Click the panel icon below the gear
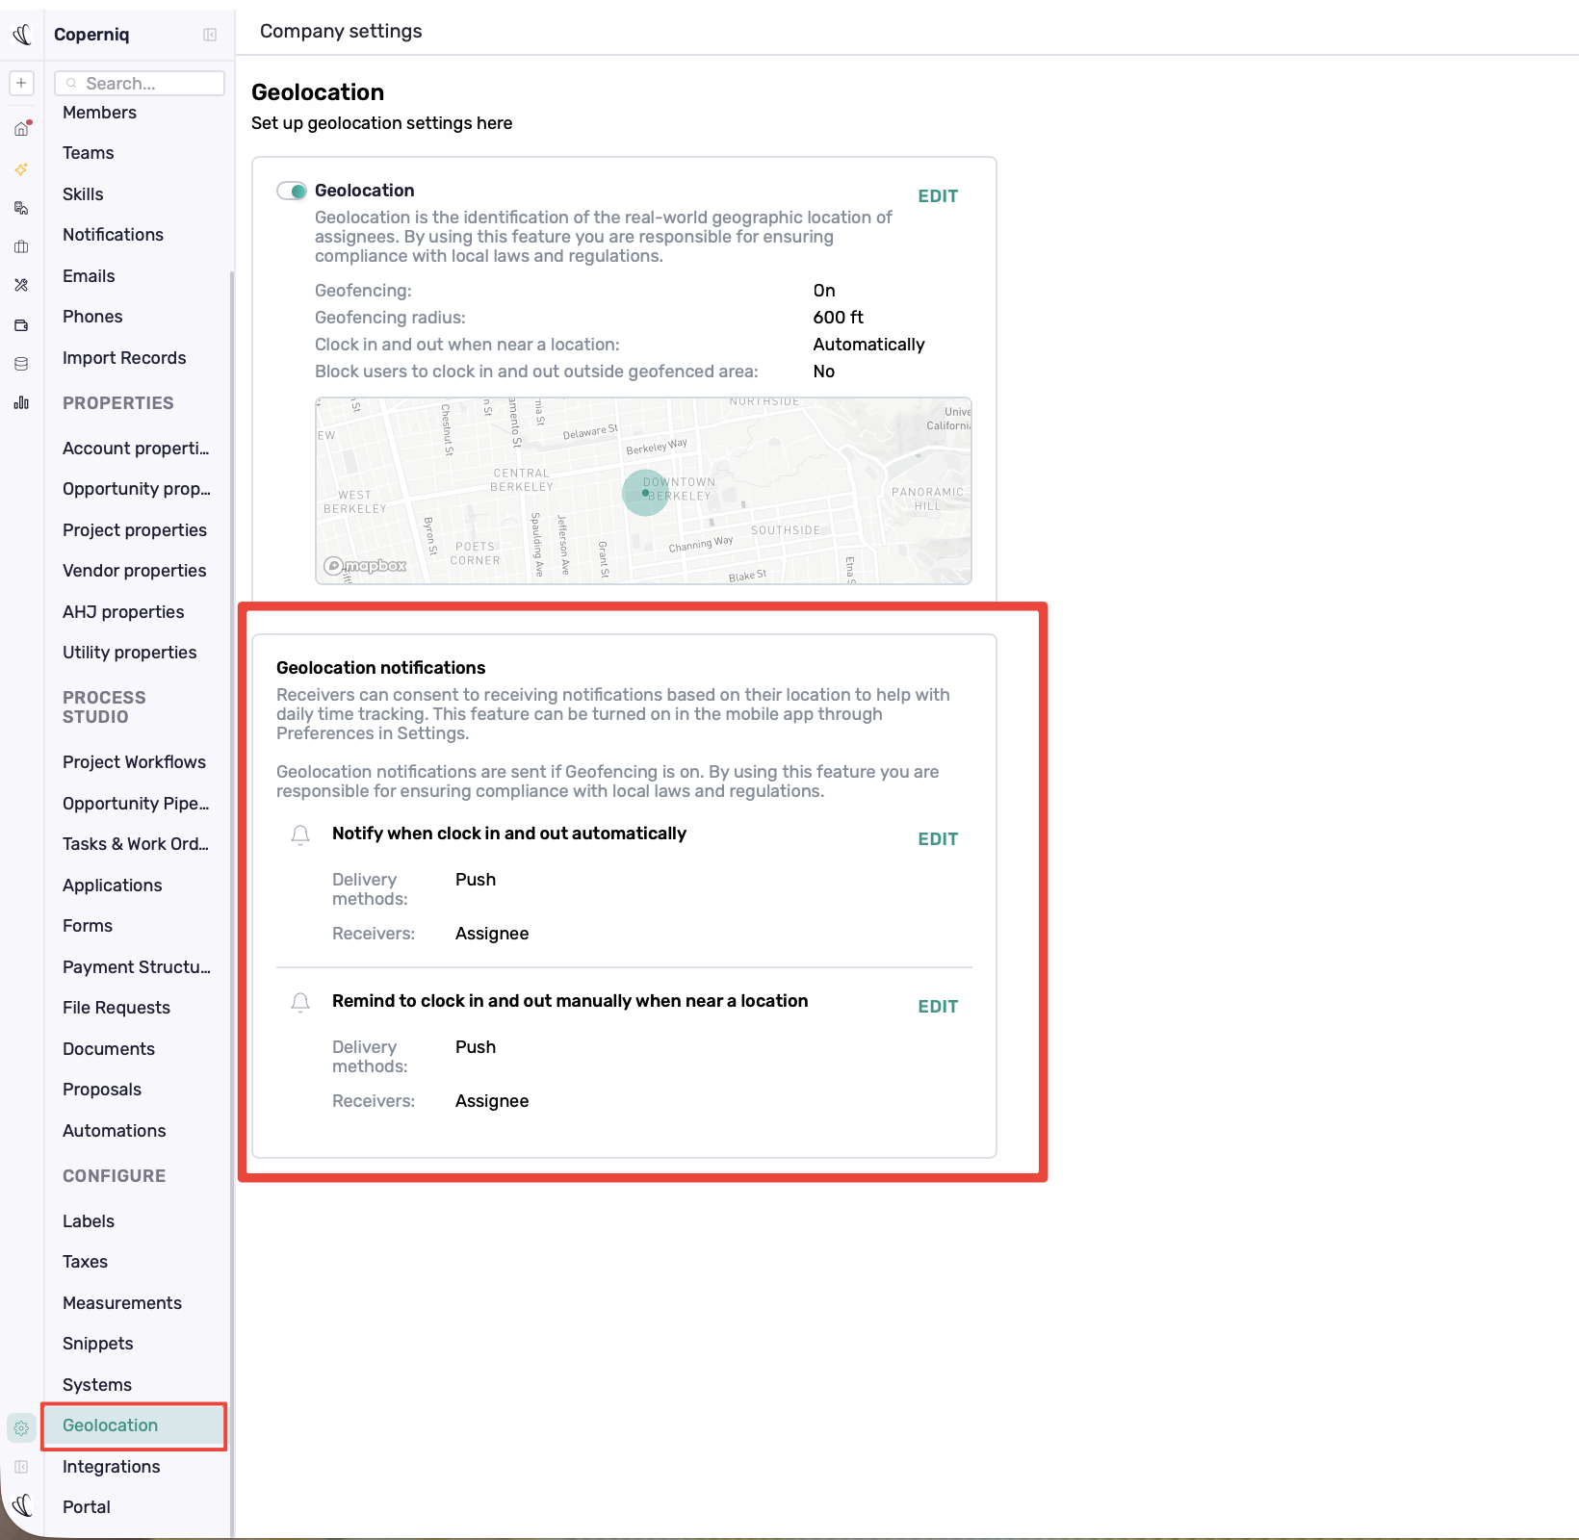Image resolution: width=1579 pixels, height=1540 pixels. 21,1467
